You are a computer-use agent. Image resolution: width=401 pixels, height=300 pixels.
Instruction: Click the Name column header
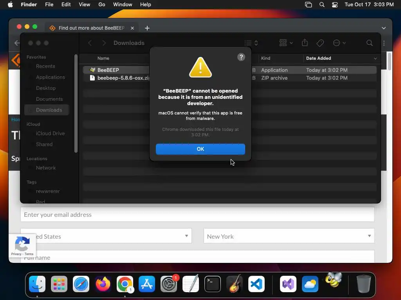[x=103, y=58]
